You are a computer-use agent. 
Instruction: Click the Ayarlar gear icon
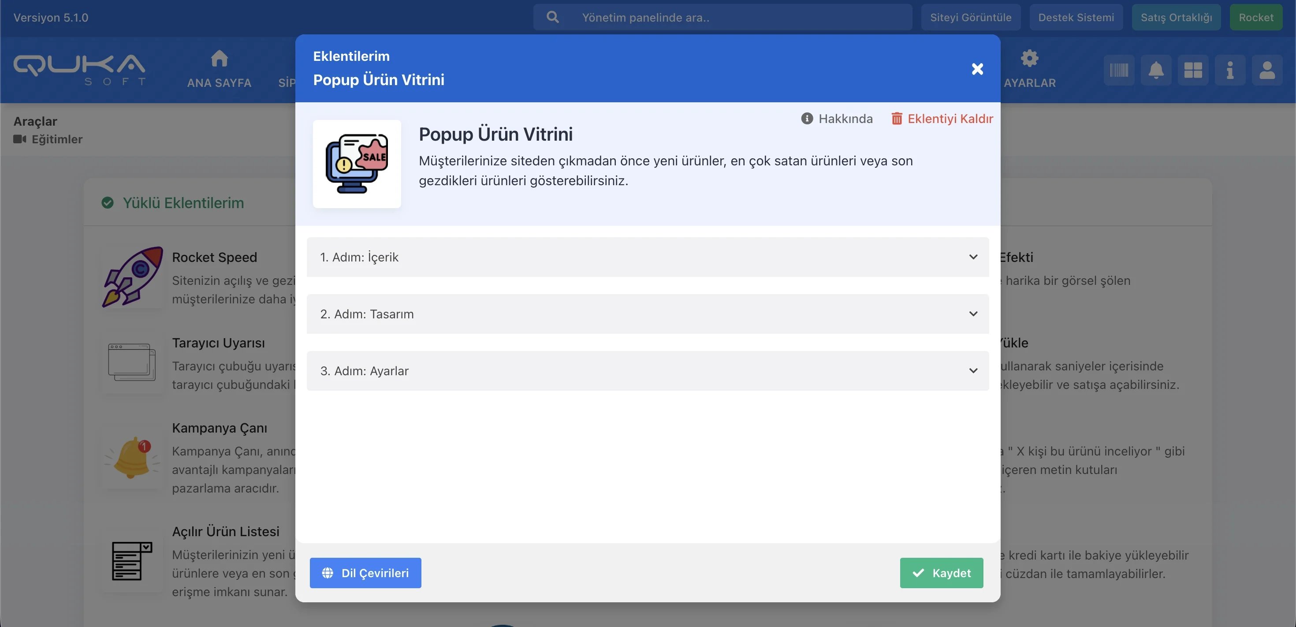click(1029, 58)
